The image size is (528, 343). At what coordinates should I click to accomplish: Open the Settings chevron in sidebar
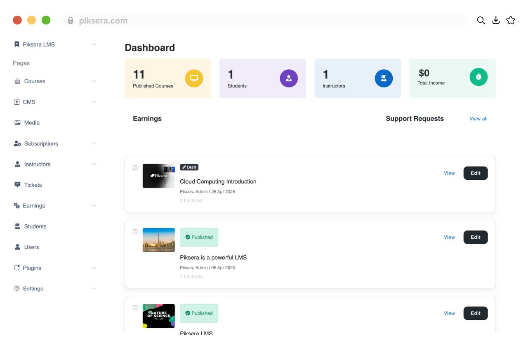click(94, 289)
